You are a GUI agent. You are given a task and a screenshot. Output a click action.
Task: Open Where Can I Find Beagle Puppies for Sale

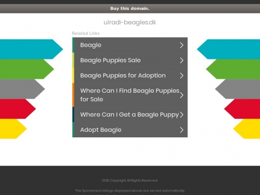[x=130, y=95]
